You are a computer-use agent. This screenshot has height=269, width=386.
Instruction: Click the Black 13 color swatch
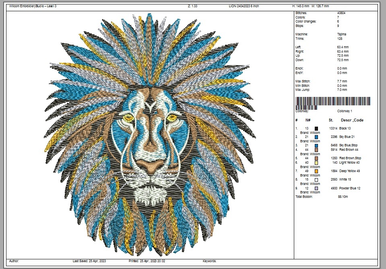pos(316,129)
